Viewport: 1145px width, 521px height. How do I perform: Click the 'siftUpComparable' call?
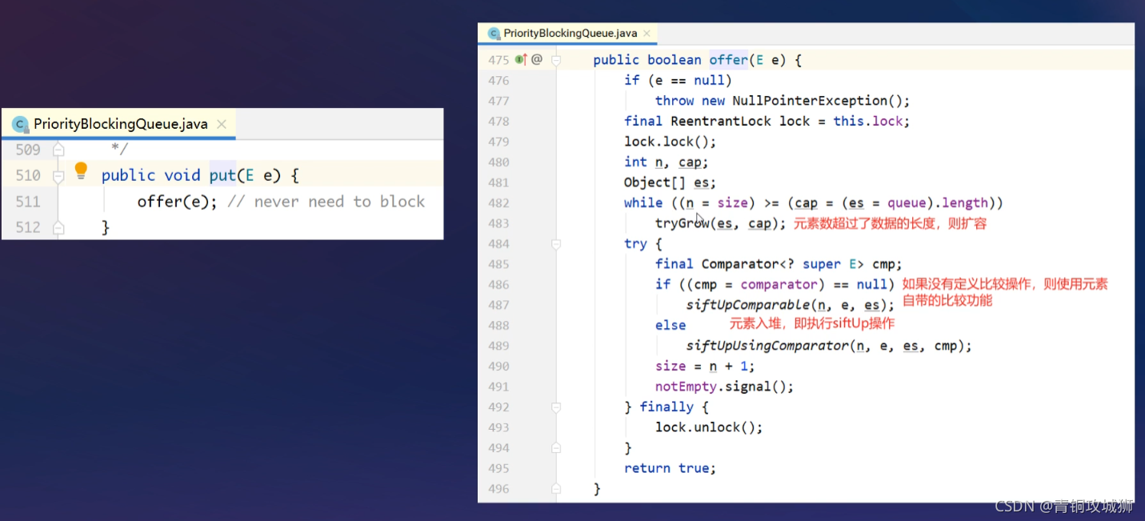pyautogui.click(x=748, y=305)
